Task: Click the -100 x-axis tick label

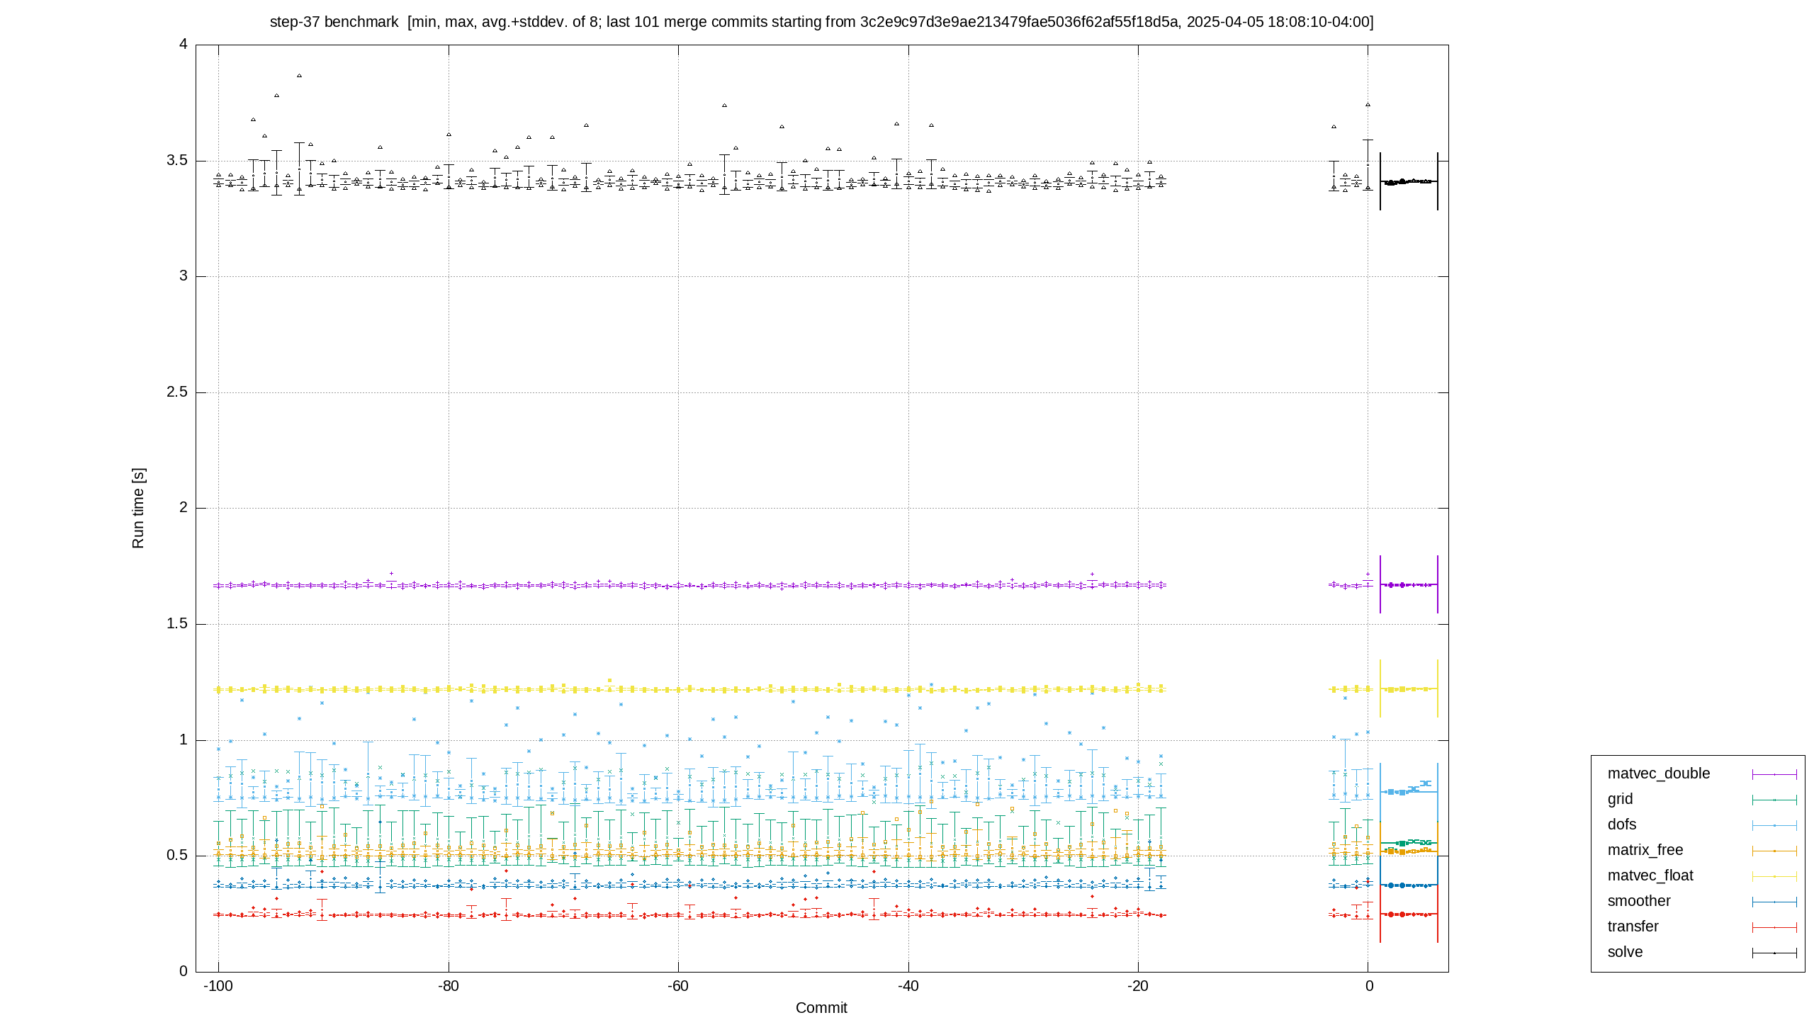Action: click(x=218, y=986)
